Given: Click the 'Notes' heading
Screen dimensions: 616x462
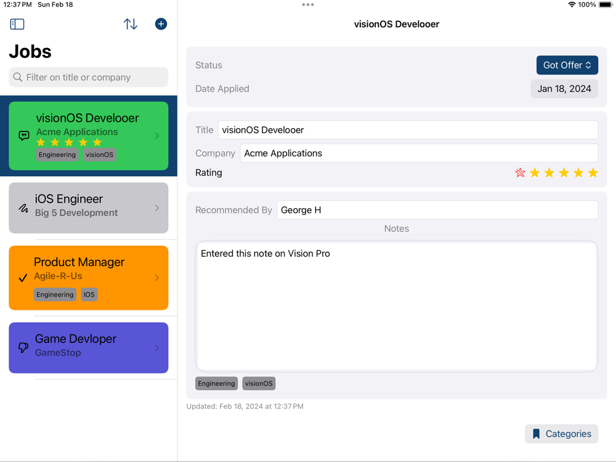Looking at the screenshot, I should click(x=396, y=229).
